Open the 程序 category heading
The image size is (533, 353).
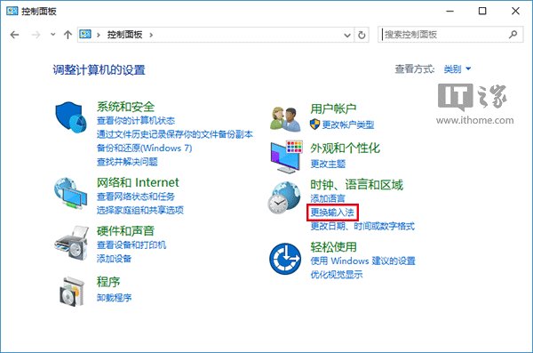(108, 282)
